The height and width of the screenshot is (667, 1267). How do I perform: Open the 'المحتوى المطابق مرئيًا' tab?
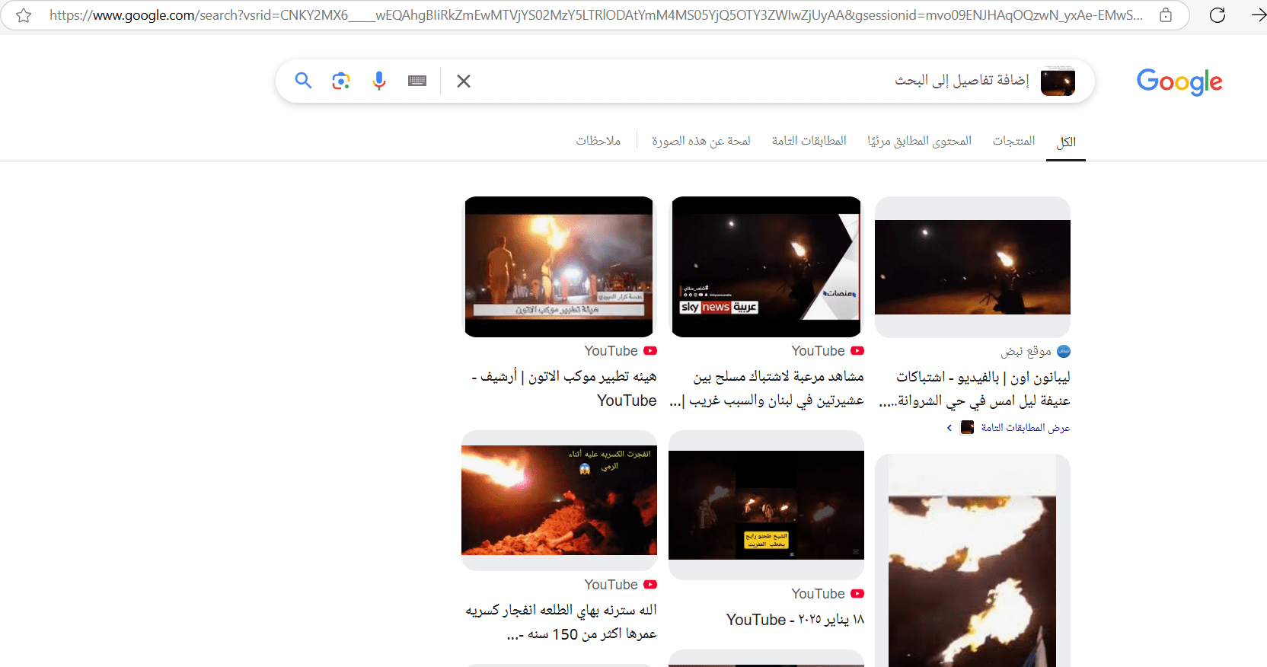pyautogui.click(x=920, y=141)
